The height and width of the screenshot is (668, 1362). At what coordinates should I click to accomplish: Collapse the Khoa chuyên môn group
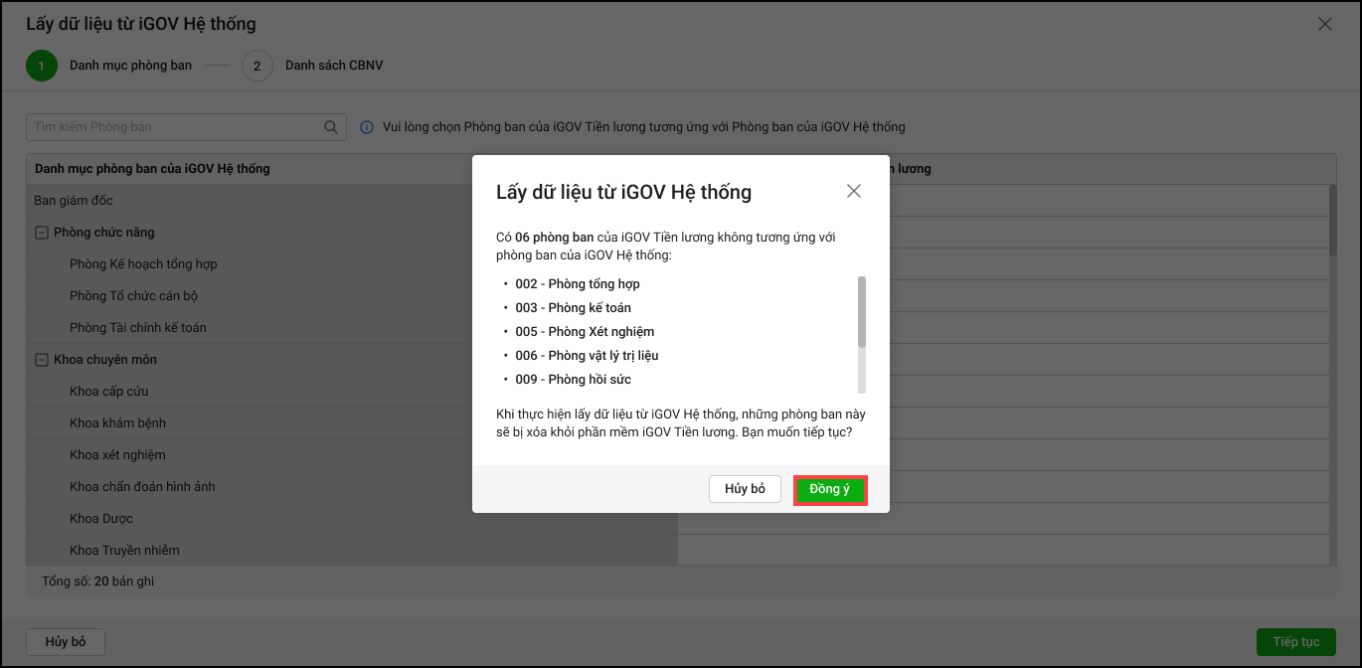click(x=42, y=360)
